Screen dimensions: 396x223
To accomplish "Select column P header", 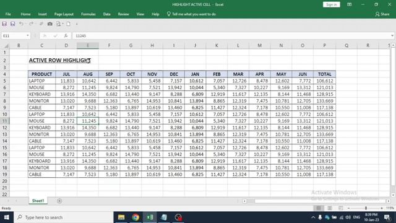I will [324, 45].
